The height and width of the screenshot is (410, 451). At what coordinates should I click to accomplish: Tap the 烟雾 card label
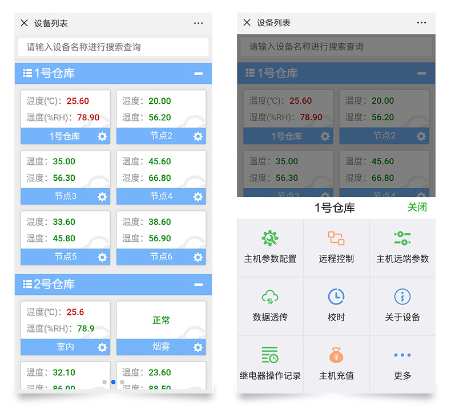point(161,347)
